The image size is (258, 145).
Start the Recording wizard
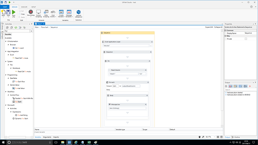pyautogui.click(x=31, y=13)
